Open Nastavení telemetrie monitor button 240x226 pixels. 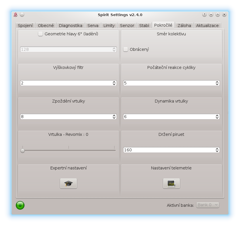(x=171, y=183)
